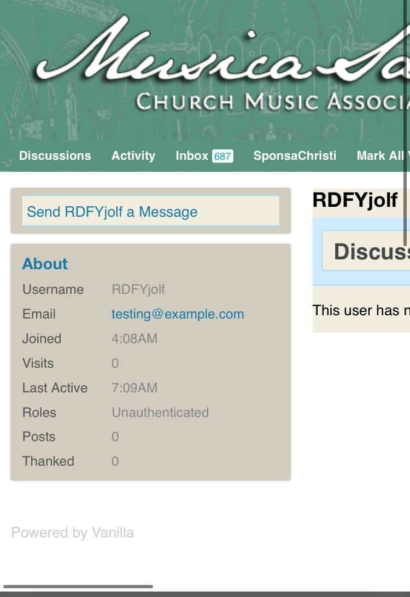The width and height of the screenshot is (410, 597).
Task: Click the Joined time 4:08AM
Action: point(134,339)
